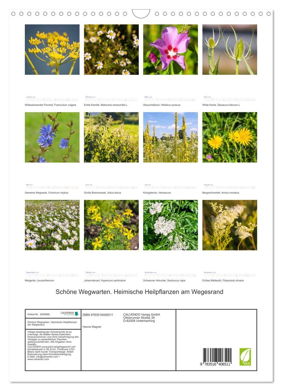
Task: Select the Wilde Karde thistle image
Action: [x=230, y=50]
